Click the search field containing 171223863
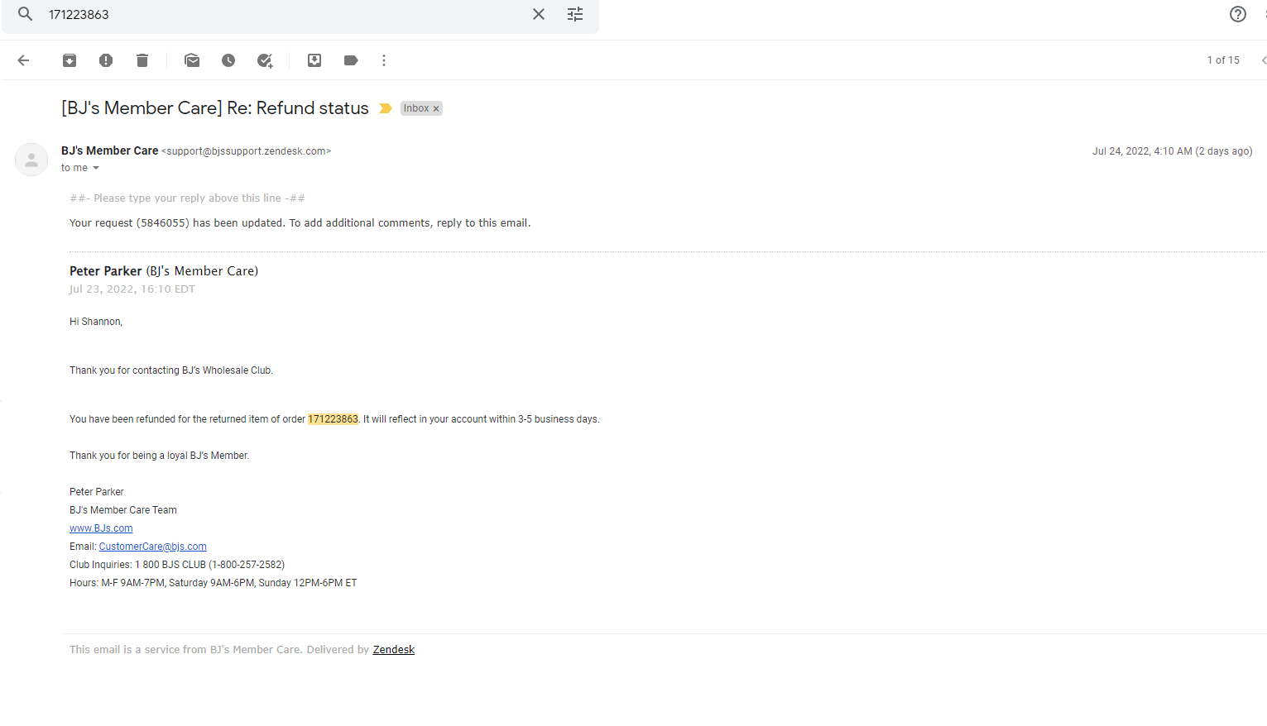The height and width of the screenshot is (726, 1267). click(x=281, y=15)
